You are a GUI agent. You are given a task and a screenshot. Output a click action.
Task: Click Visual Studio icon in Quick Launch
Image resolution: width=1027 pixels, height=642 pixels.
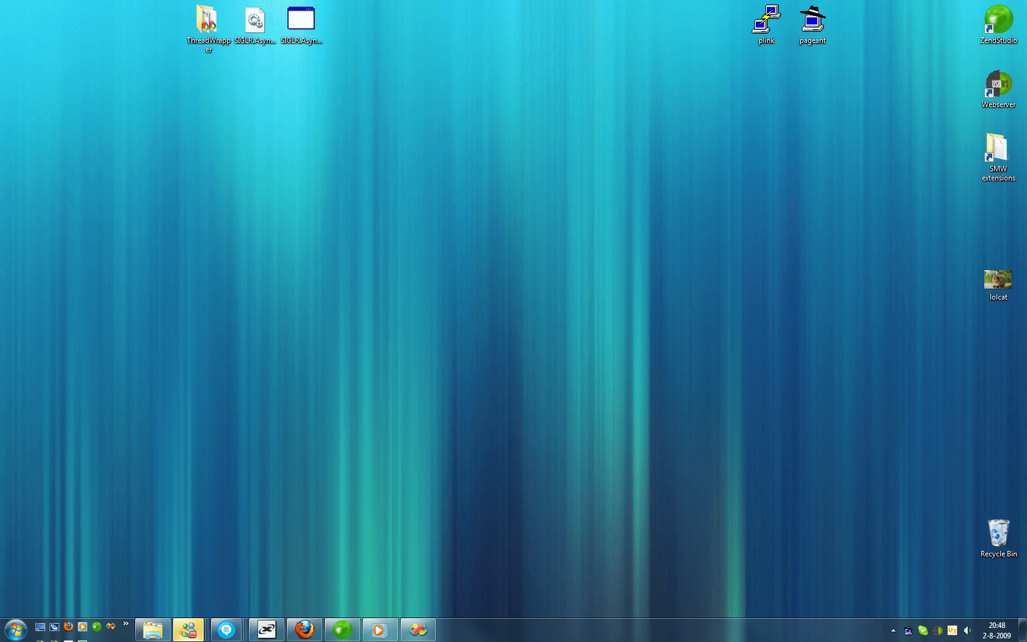coord(111,627)
